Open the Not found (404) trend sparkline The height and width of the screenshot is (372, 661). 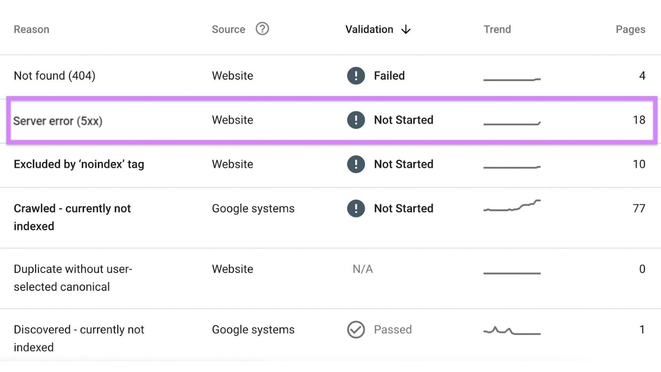pos(512,79)
